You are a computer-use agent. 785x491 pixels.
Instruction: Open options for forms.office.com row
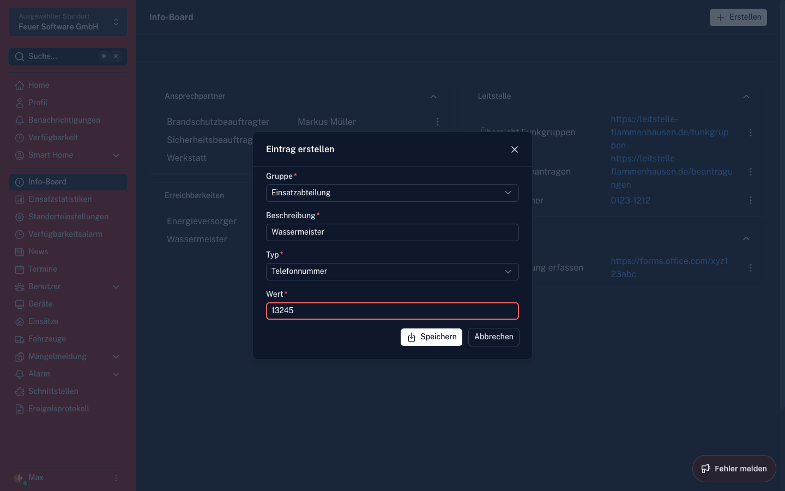pyautogui.click(x=751, y=268)
